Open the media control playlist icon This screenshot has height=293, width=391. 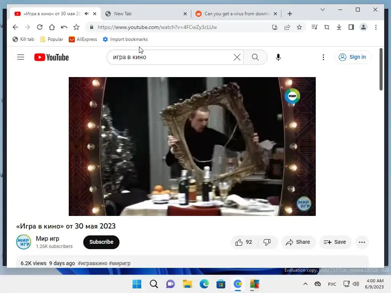(315, 27)
